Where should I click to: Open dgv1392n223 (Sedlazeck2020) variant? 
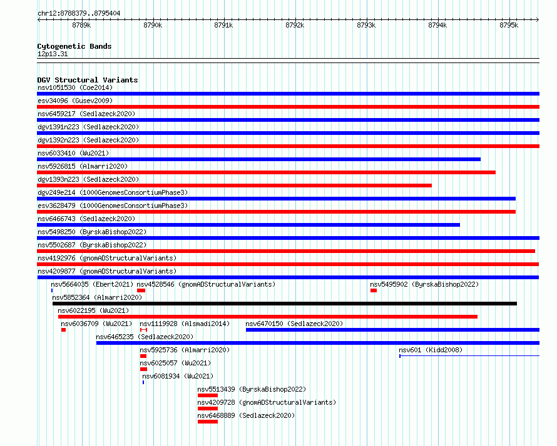coord(88,140)
